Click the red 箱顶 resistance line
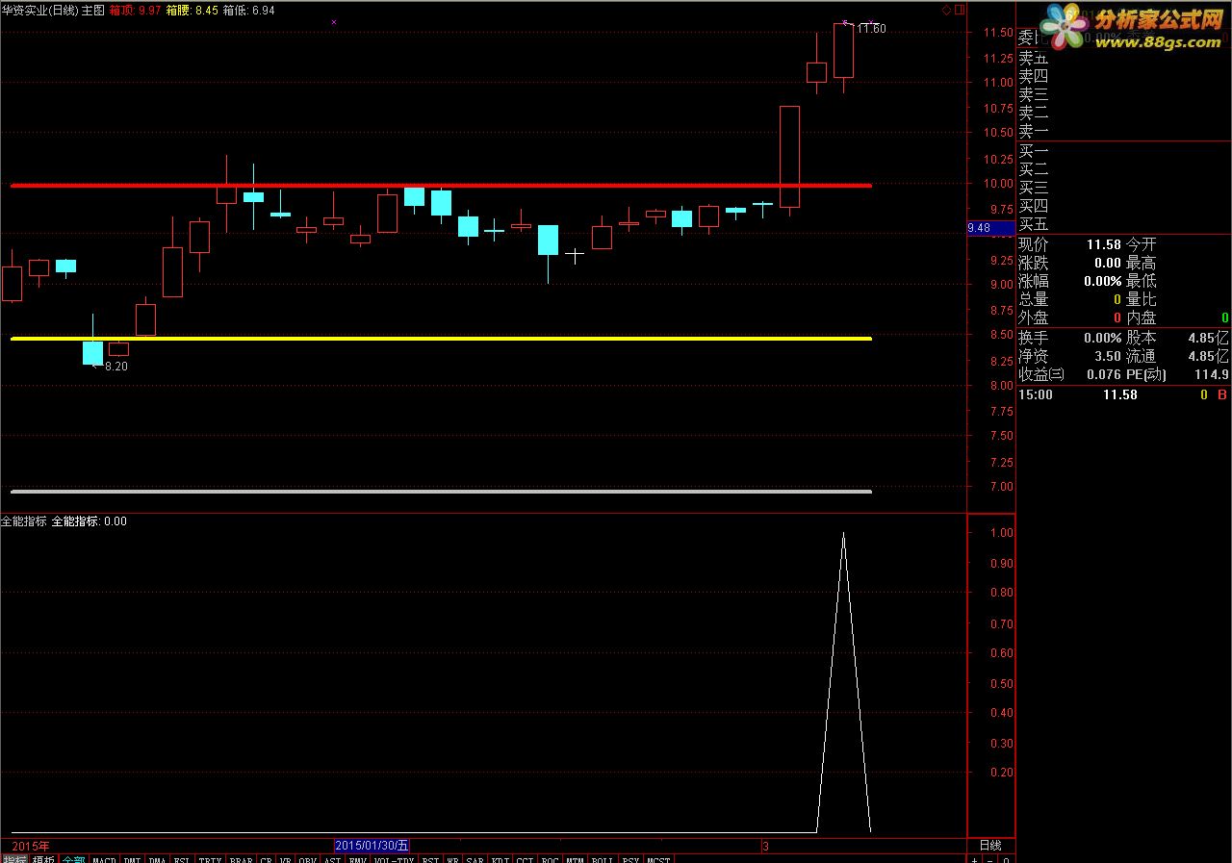Viewport: 1232px width, 863px height. click(441, 185)
